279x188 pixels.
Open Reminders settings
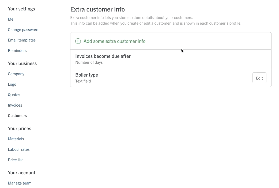pyautogui.click(x=17, y=51)
